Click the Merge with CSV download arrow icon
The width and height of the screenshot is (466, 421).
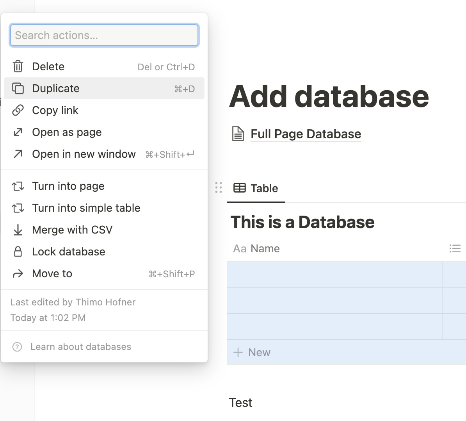click(x=18, y=230)
